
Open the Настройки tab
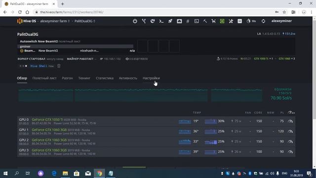[x=151, y=78]
